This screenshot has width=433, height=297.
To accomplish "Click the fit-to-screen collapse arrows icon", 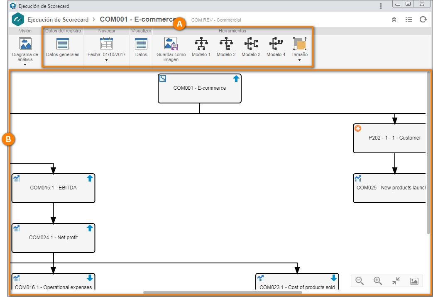I will point(396,281).
